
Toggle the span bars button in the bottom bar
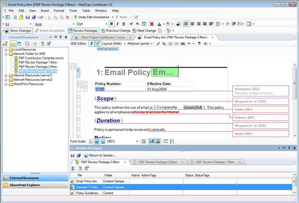point(158,141)
